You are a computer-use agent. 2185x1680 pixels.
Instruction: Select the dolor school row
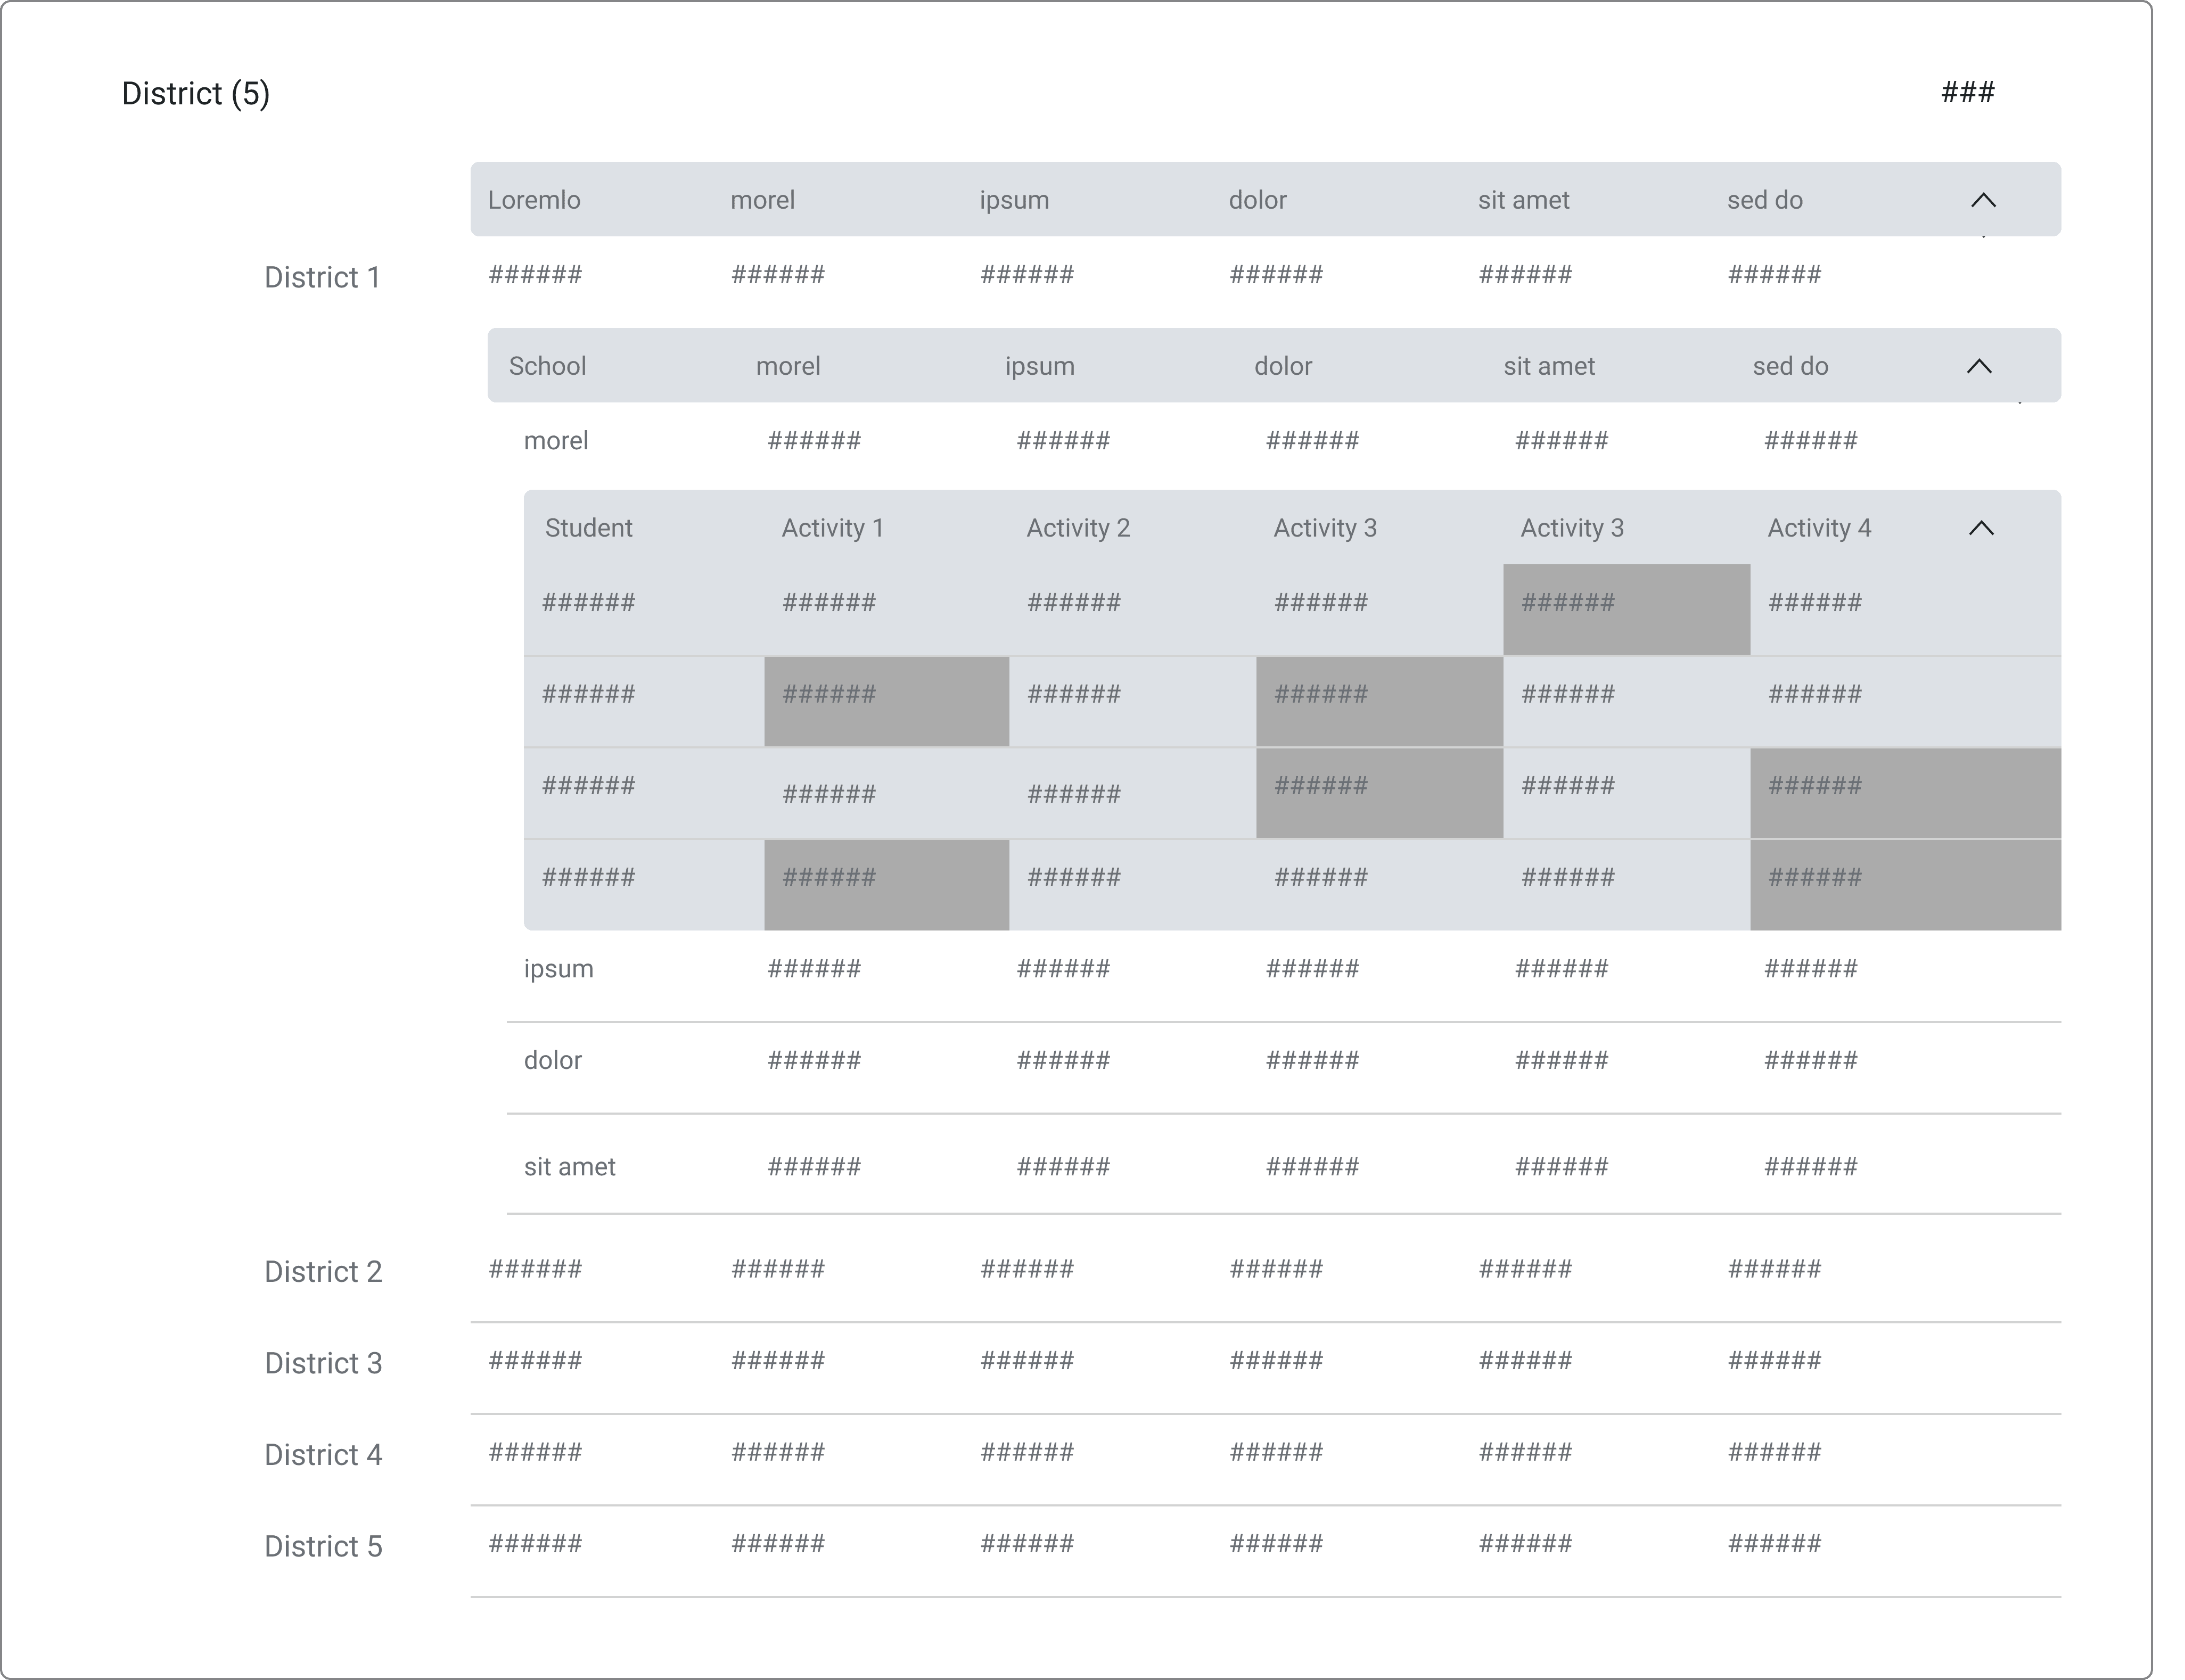[x=552, y=1060]
